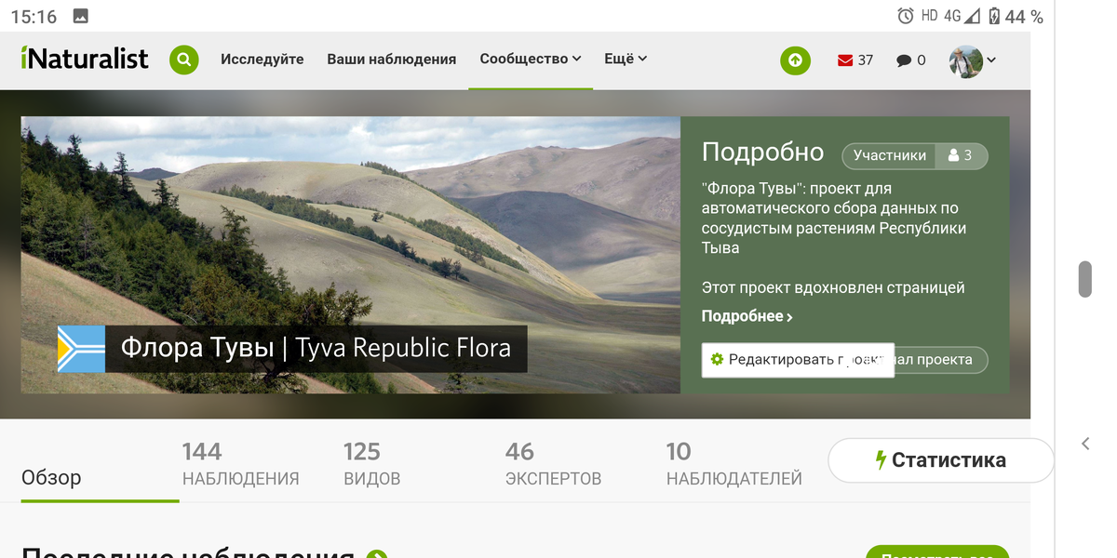Screen dimensions: 1117x558
Task: Click the image notification icon in status bar
Action: (x=80, y=16)
